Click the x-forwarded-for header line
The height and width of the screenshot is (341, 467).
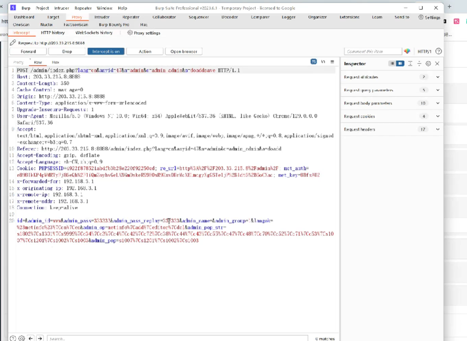point(55,181)
